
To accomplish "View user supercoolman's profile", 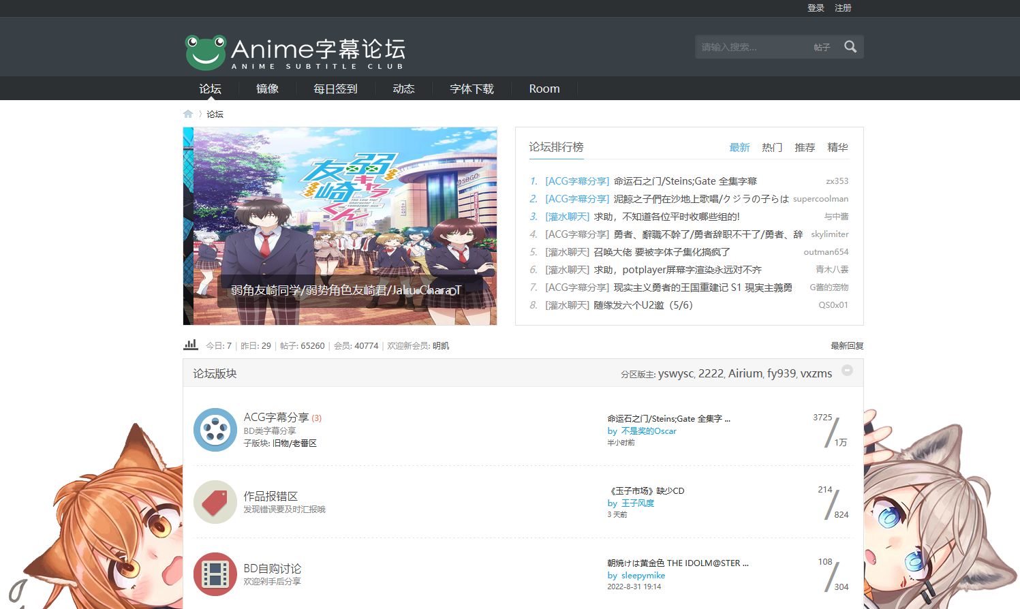I will click(x=820, y=199).
